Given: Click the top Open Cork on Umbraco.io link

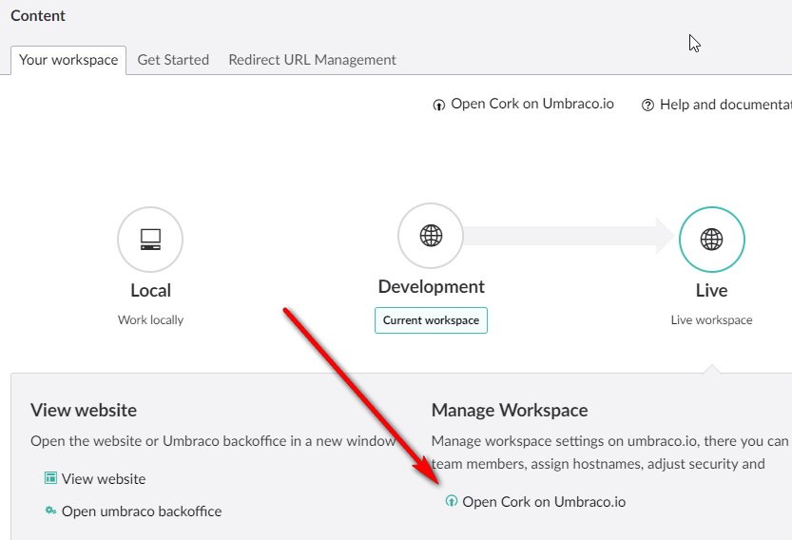Looking at the screenshot, I should 532,104.
